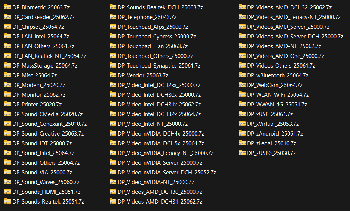Click the icon beside DP_Modem_25020.7z

click(x=8, y=84)
